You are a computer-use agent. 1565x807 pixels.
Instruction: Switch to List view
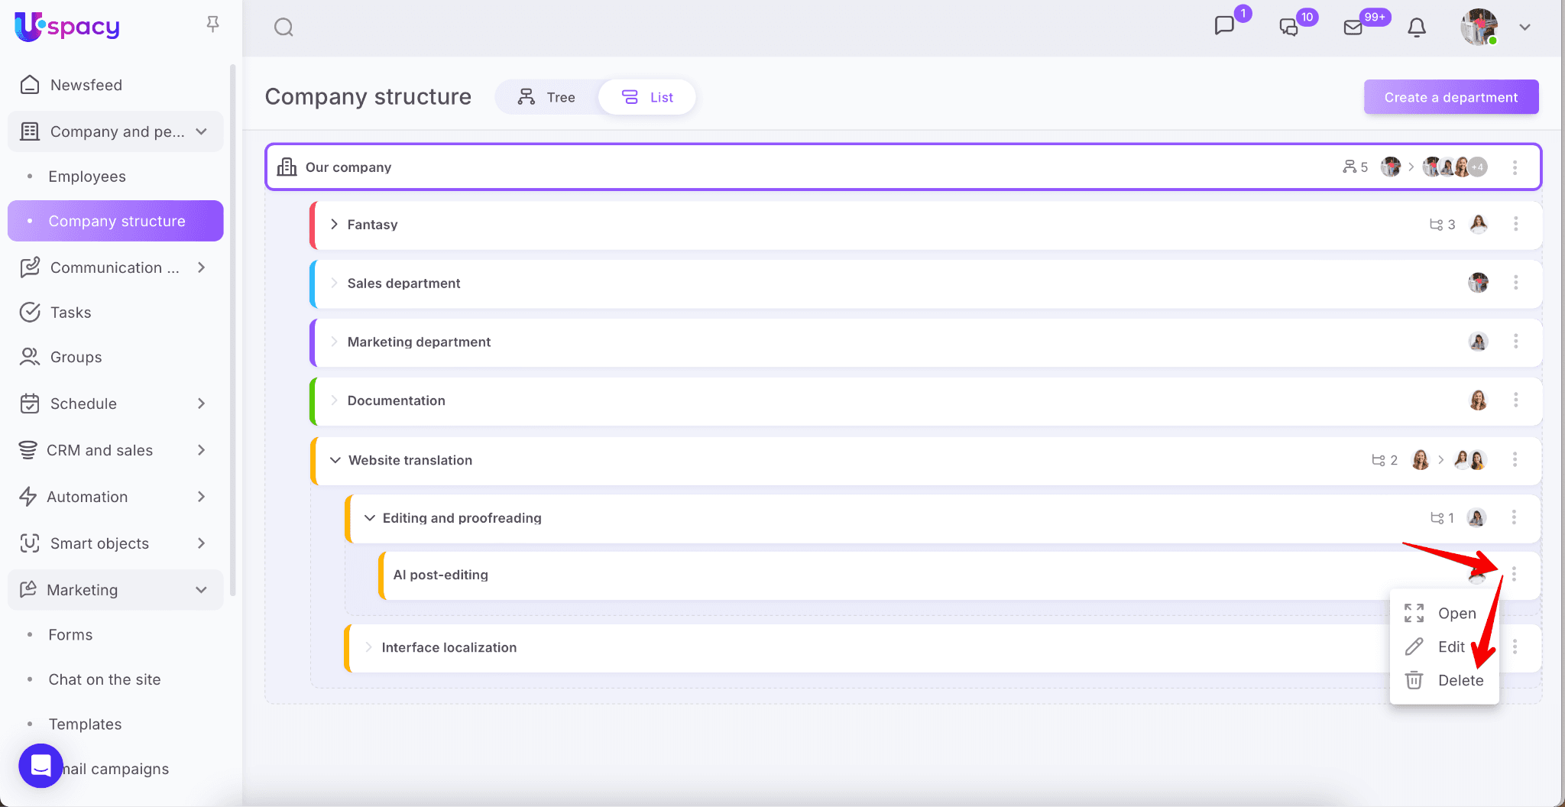(647, 97)
